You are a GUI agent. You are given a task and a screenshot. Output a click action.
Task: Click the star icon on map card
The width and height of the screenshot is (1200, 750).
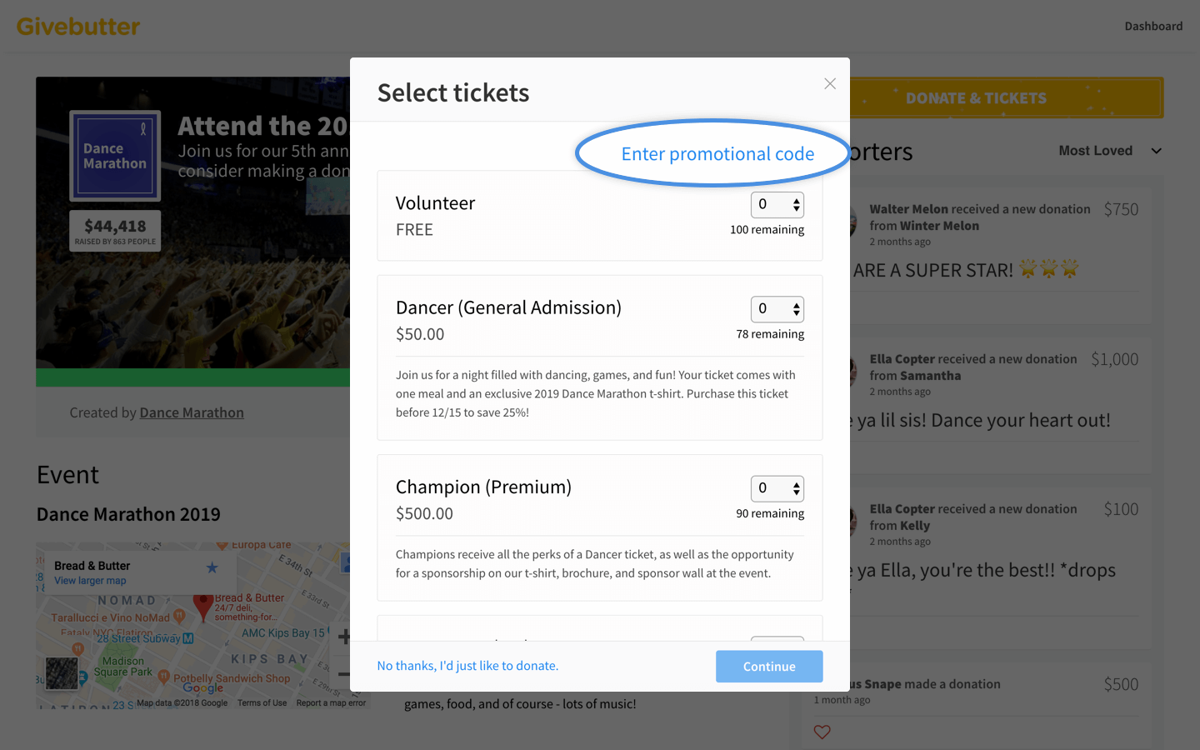212,567
